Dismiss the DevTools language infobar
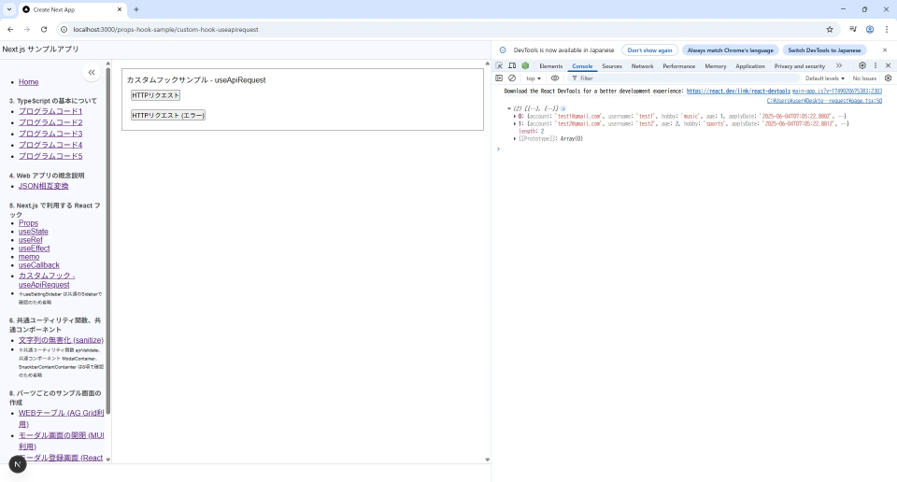897x482 pixels. click(885, 50)
